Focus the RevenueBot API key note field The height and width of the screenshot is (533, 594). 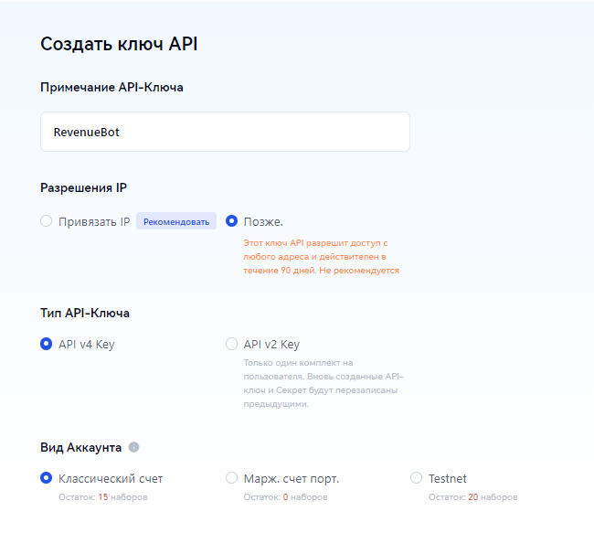pos(225,132)
